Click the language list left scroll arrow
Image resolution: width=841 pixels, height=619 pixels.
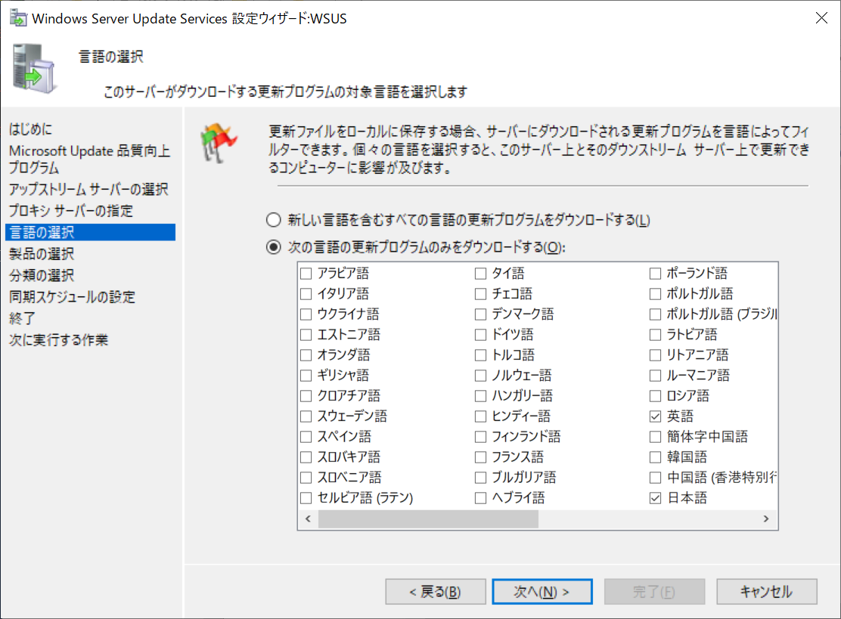click(308, 518)
